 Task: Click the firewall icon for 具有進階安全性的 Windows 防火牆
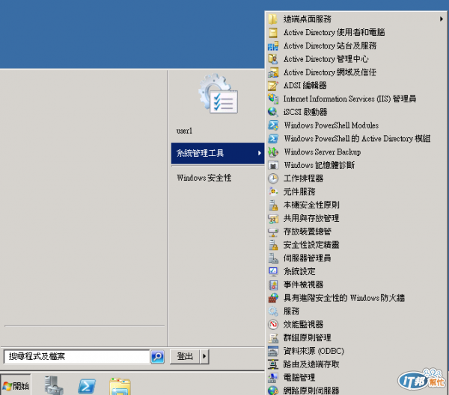pos(273,298)
